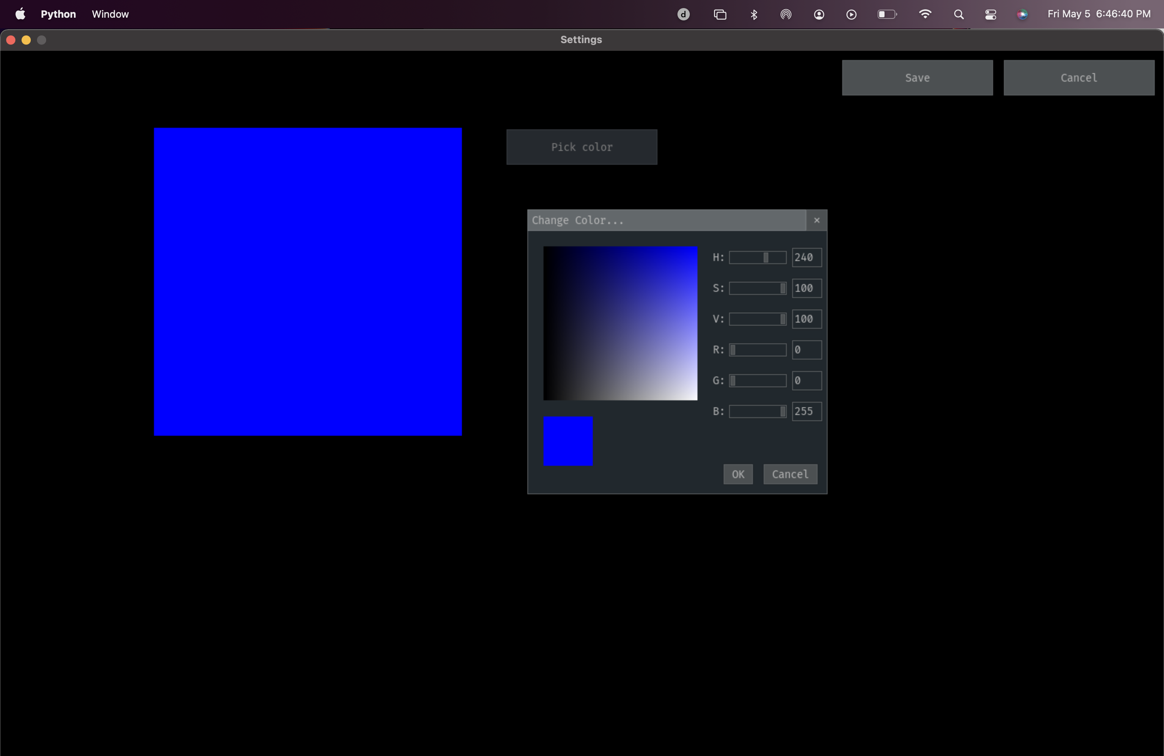Click the playback control menu bar icon

(851, 14)
